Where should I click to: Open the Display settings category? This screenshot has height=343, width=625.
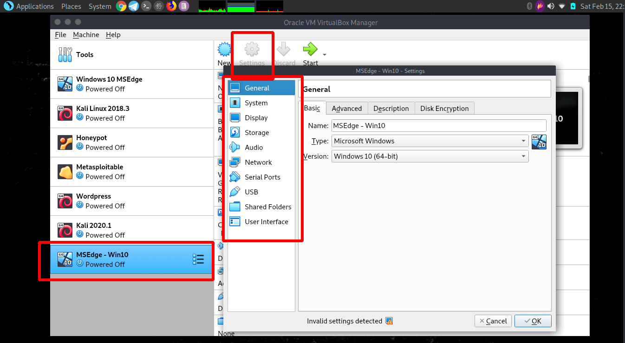coord(261,117)
